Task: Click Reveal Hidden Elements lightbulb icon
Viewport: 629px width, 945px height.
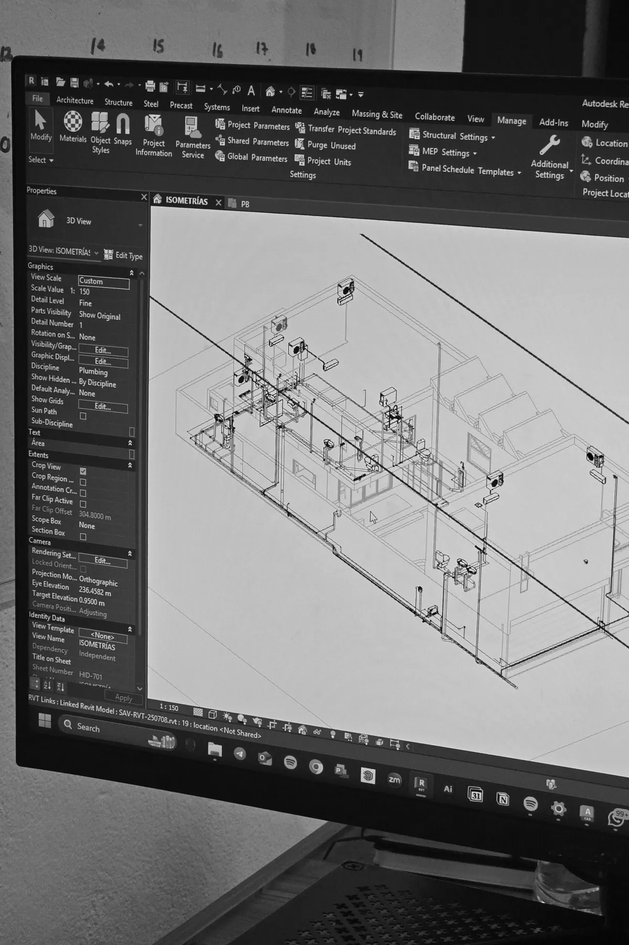Action: click(x=332, y=734)
